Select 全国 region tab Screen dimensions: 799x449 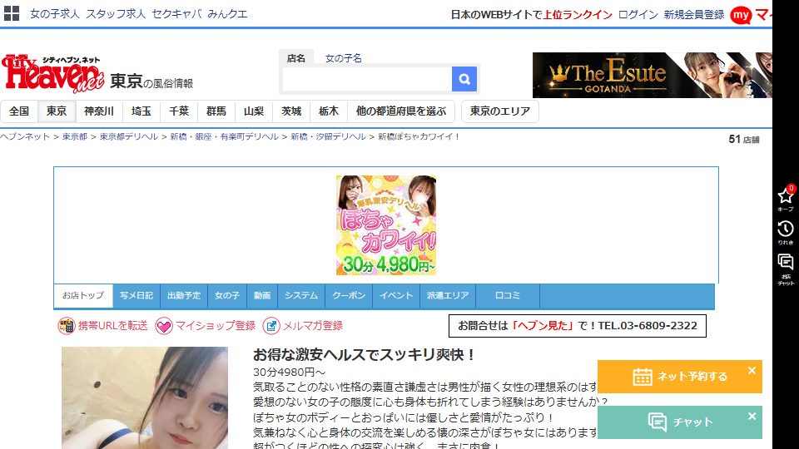(x=19, y=111)
